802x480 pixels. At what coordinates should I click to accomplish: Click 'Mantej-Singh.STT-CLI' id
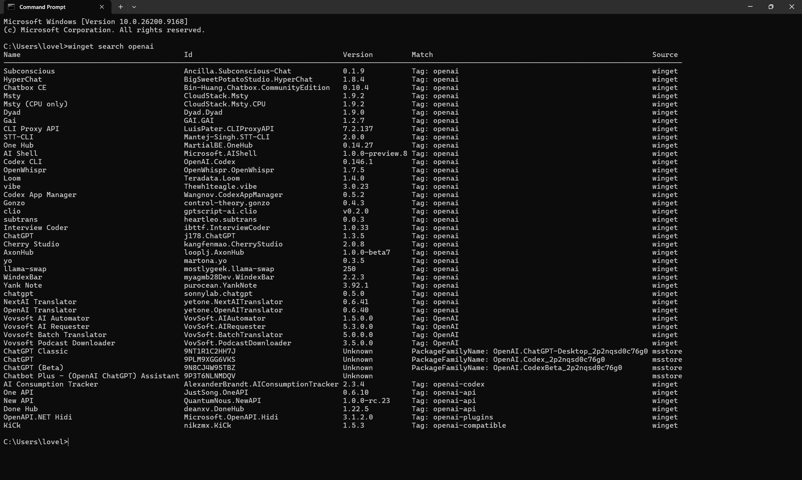click(x=227, y=137)
